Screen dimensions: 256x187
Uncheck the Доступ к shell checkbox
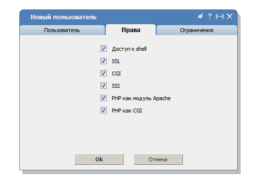[x=103, y=49]
